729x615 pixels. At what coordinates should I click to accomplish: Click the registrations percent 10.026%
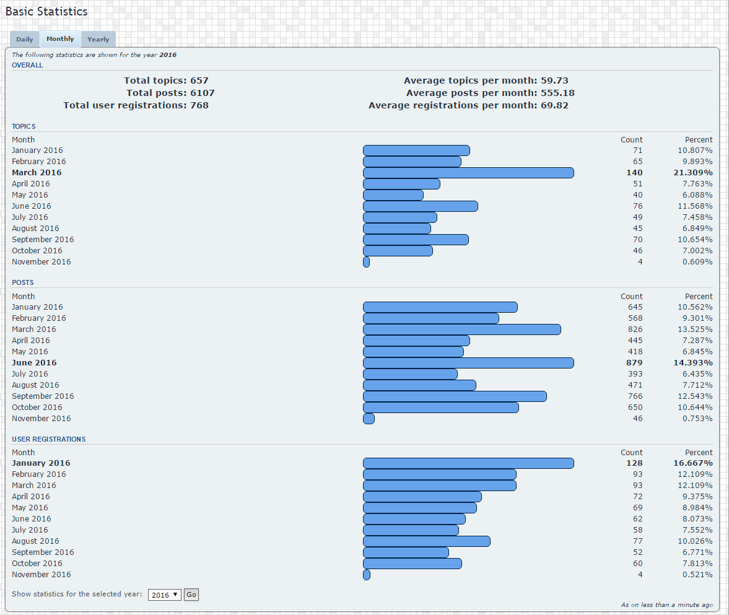(694, 541)
